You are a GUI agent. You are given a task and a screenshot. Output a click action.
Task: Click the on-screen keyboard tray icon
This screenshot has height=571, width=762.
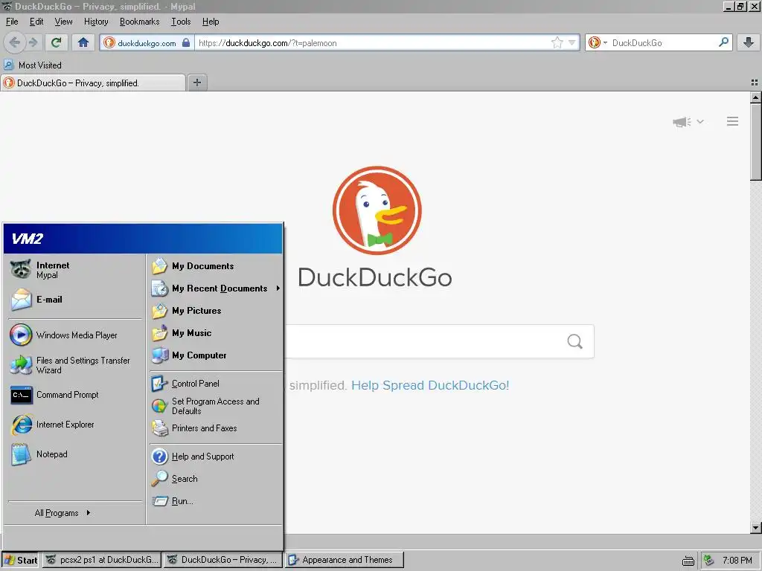pos(688,561)
